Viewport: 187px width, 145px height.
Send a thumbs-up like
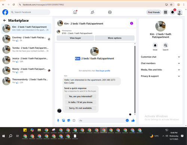tap(133, 120)
